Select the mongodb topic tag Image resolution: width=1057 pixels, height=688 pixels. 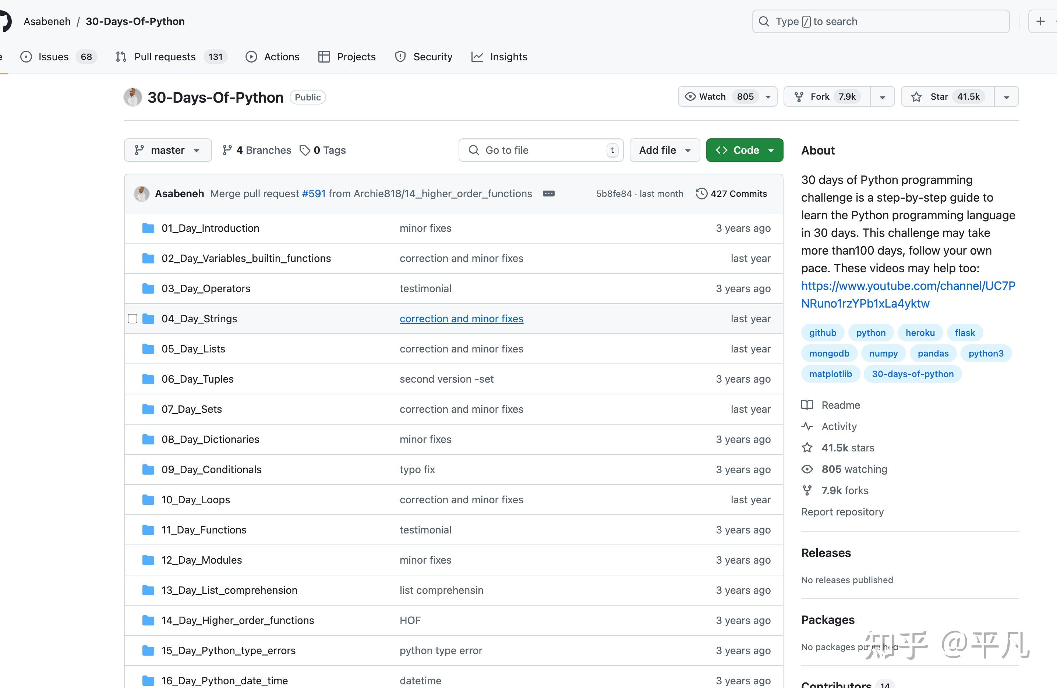click(829, 353)
